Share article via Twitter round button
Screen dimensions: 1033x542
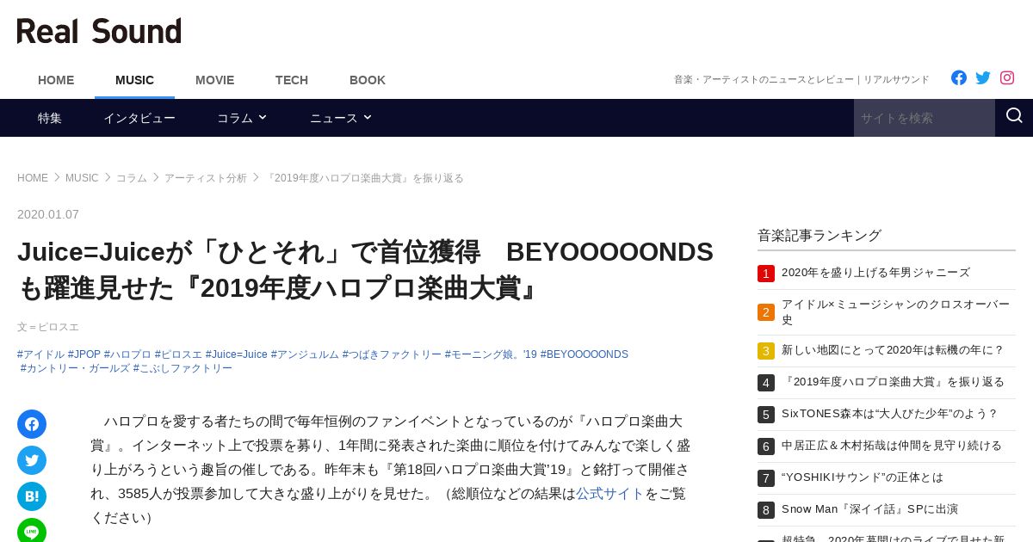click(x=32, y=460)
